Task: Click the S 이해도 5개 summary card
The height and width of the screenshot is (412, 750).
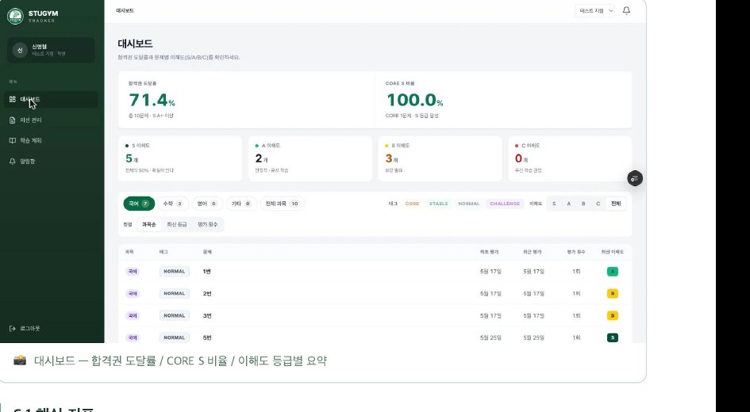Action: click(x=180, y=158)
